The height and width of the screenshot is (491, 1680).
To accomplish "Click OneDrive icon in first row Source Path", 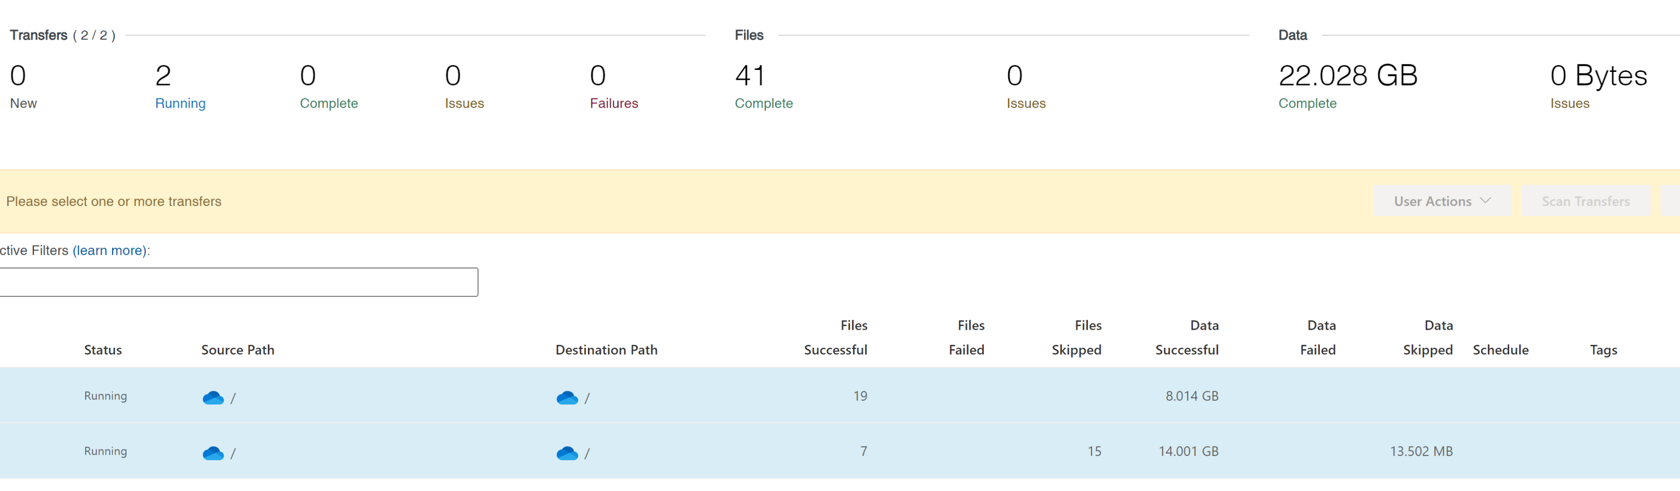I will pyautogui.click(x=213, y=398).
